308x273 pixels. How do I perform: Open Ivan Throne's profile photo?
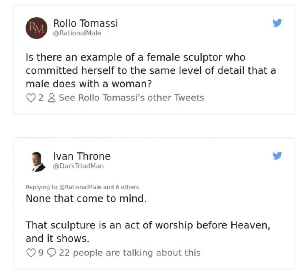tap(36, 161)
